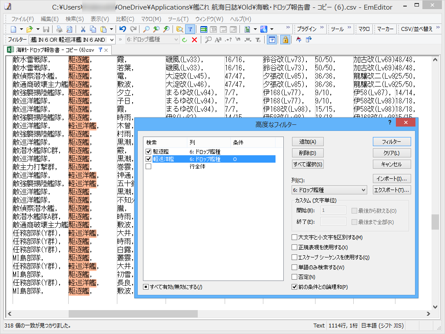
Task: Open the ファイル(F) menu
Action: pos(23,19)
